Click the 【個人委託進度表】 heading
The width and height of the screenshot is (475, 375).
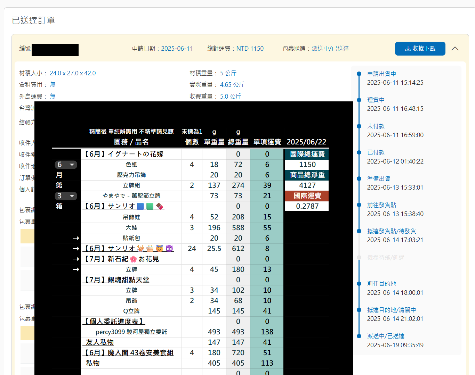[x=114, y=321]
